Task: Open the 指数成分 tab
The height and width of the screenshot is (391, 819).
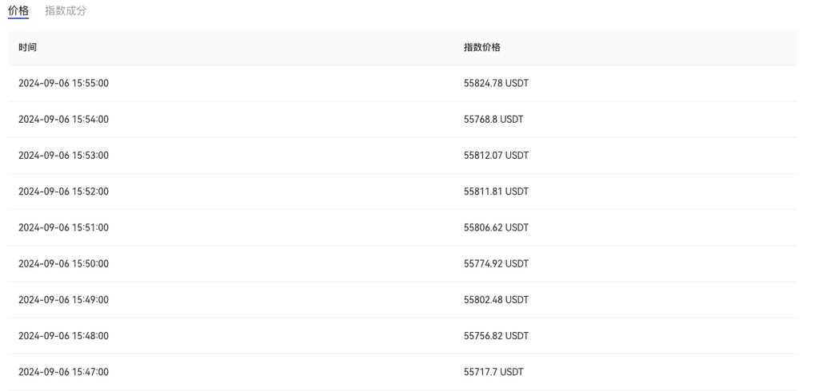Action: pos(66,10)
